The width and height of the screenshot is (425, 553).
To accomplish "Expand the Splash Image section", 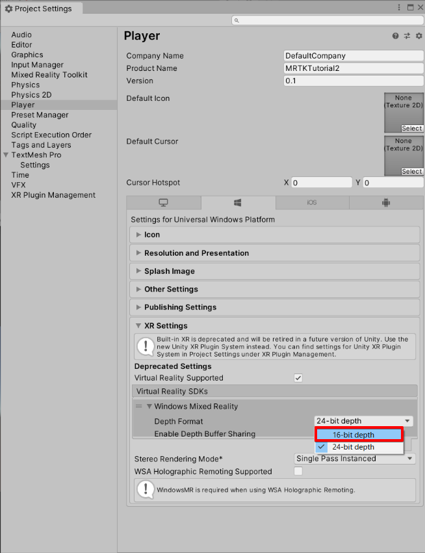I will [274, 271].
